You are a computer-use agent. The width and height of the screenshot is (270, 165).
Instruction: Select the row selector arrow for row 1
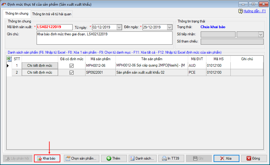8,66
